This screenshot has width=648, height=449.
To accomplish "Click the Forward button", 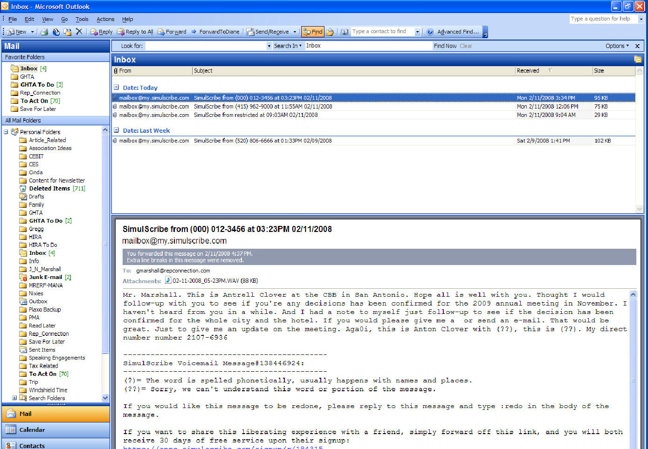I will pyautogui.click(x=172, y=32).
